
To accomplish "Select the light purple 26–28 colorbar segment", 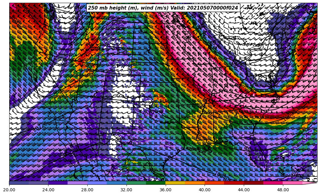I will coord(77,183).
